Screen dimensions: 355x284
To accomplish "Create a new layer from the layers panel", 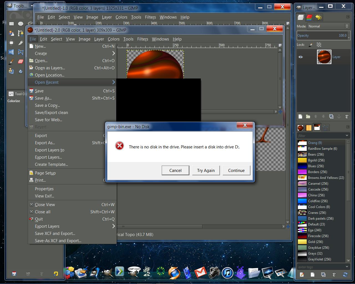I will [300, 116].
